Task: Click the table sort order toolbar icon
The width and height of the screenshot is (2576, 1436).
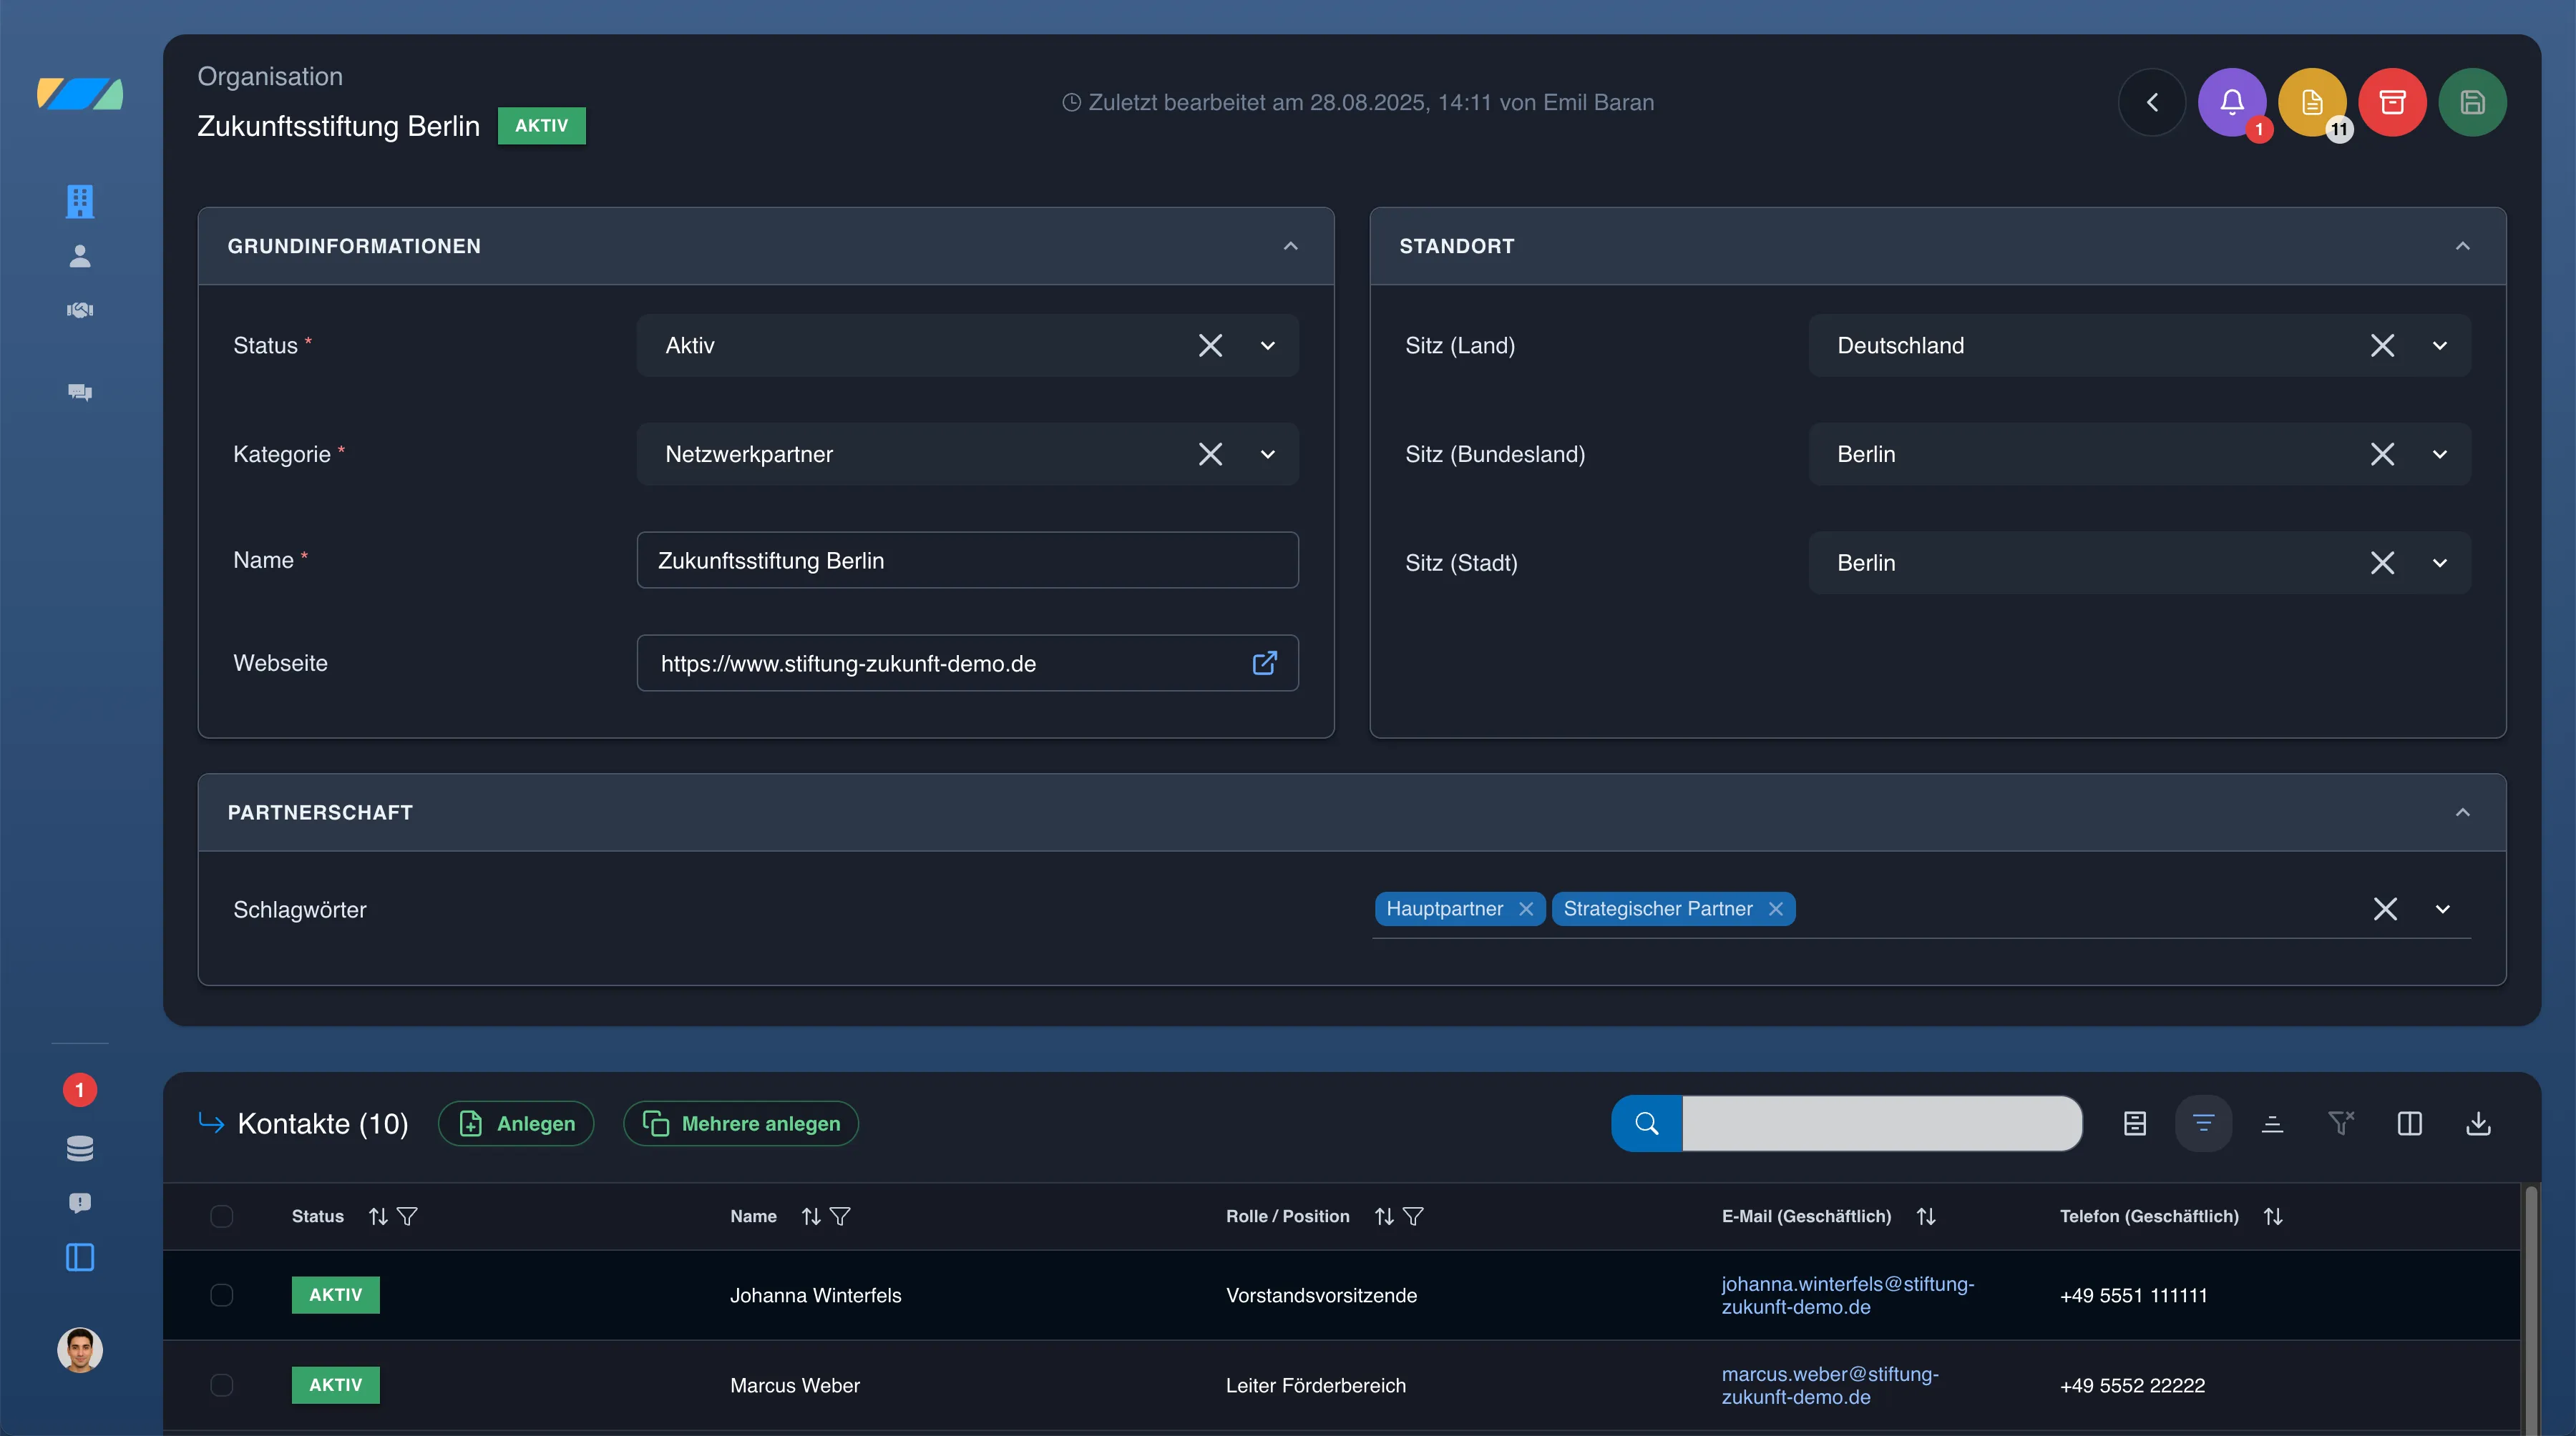Action: 2272,1123
